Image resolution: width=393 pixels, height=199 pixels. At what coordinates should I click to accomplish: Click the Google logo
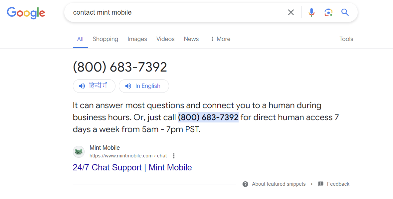pos(26,13)
